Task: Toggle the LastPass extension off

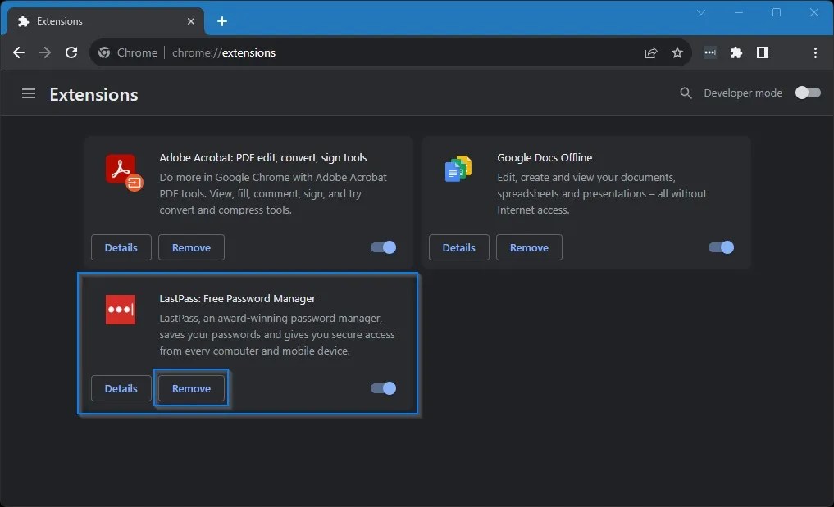Action: [382, 388]
